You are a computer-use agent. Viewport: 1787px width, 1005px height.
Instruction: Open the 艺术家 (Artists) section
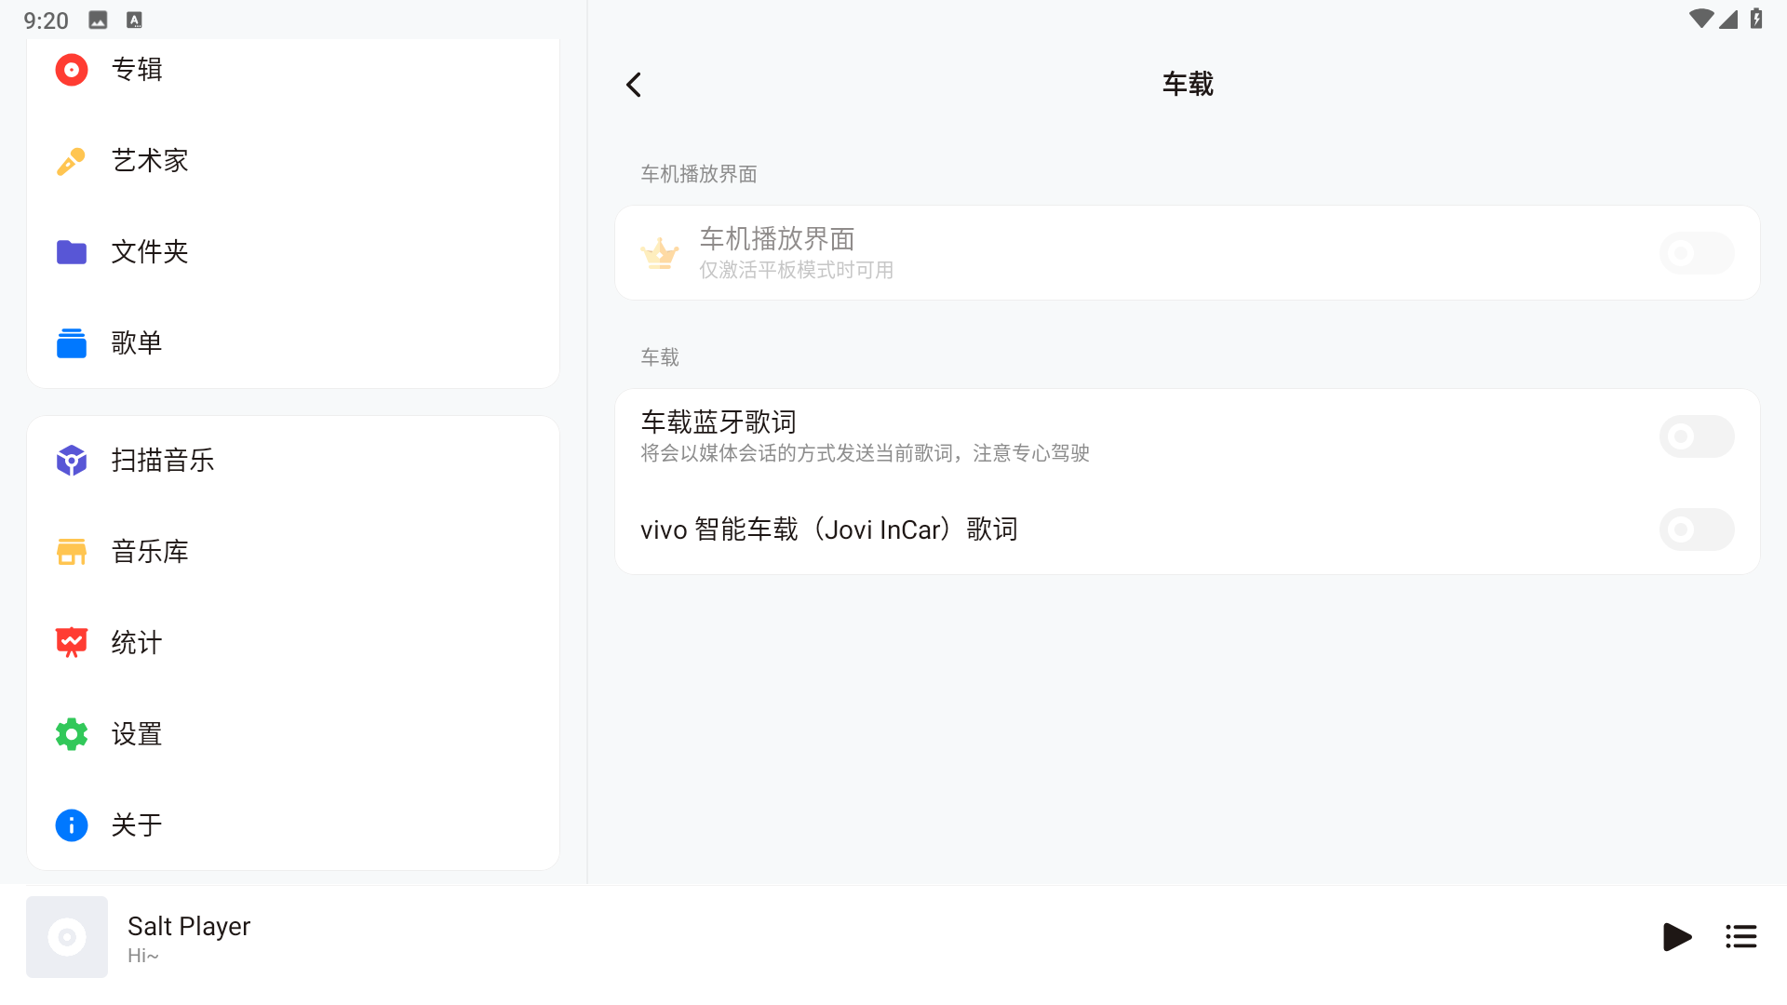tap(149, 160)
